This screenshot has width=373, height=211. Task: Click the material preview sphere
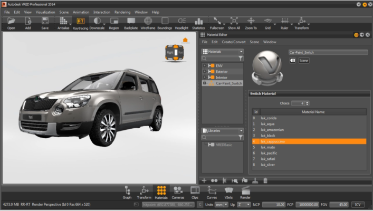point(267,68)
